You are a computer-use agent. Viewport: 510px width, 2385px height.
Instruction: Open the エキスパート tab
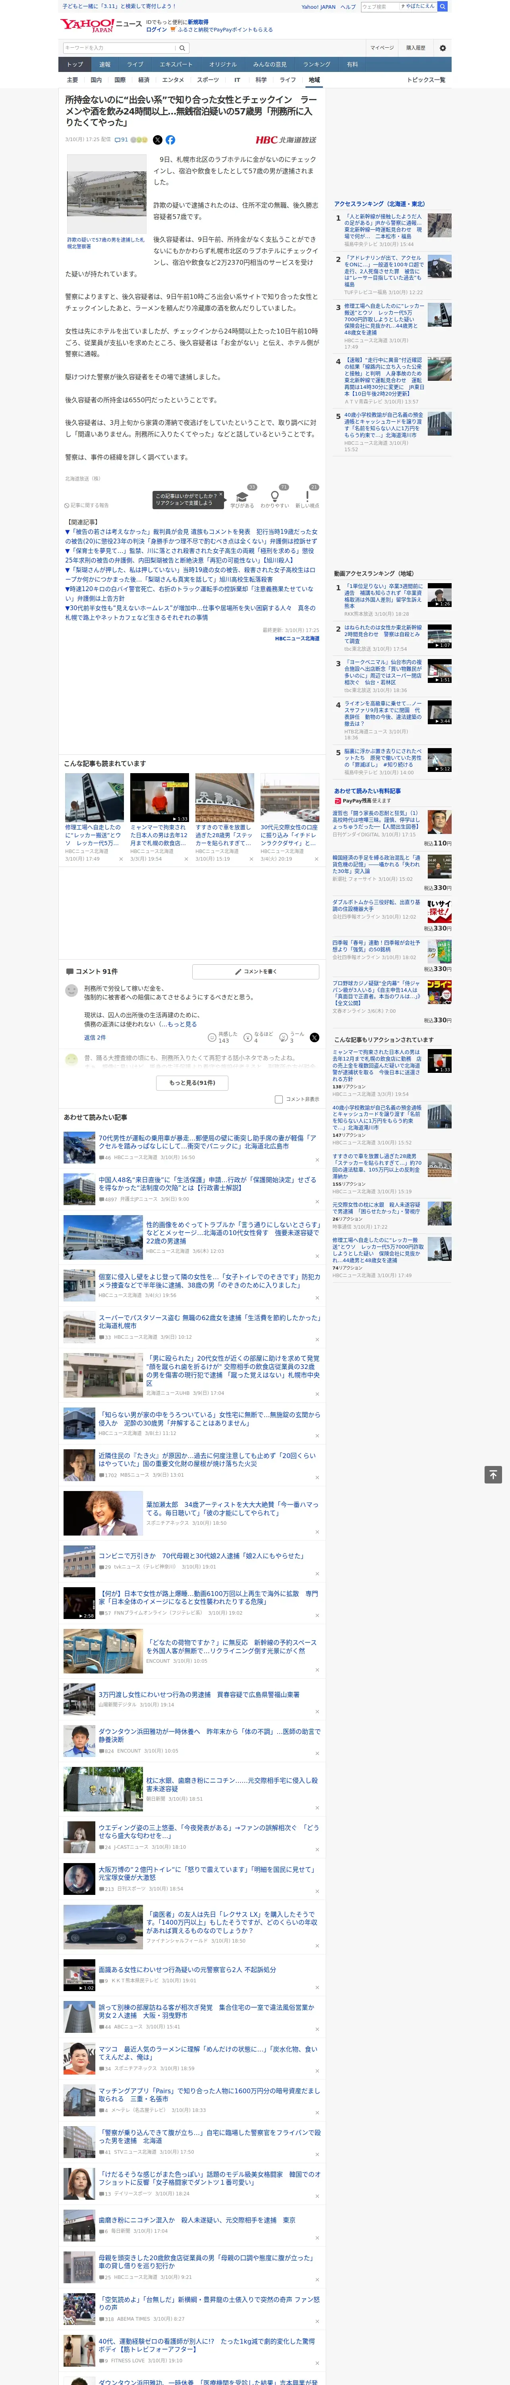(x=176, y=65)
